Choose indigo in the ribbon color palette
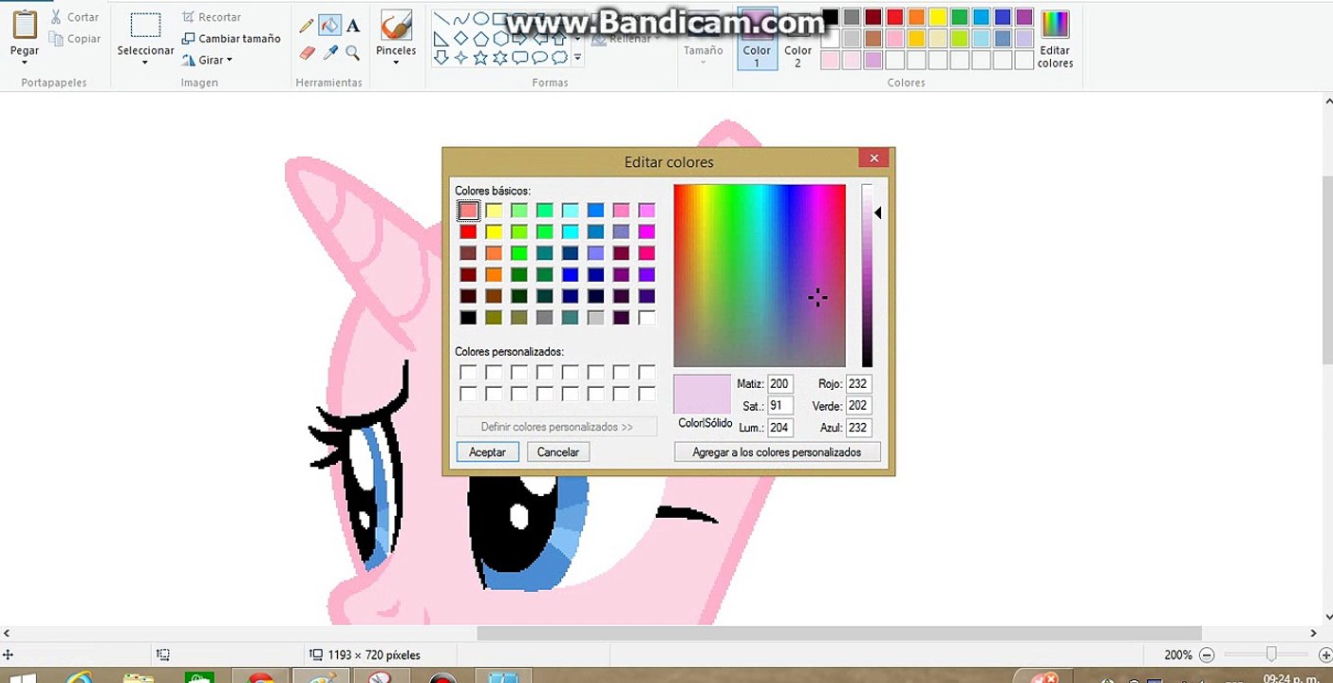The image size is (1333, 683). [1003, 17]
